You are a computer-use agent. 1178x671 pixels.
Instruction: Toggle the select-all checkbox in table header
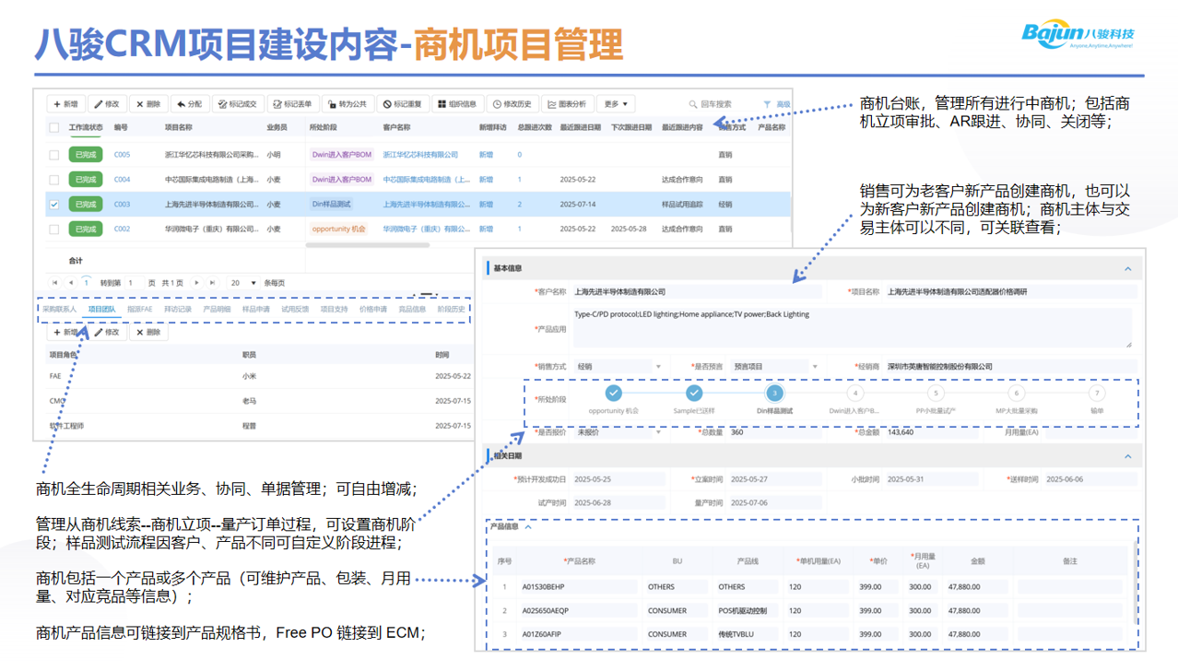(x=53, y=128)
